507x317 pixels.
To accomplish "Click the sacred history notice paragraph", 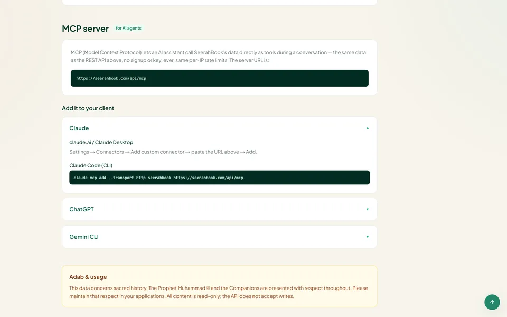I will pyautogui.click(x=219, y=292).
